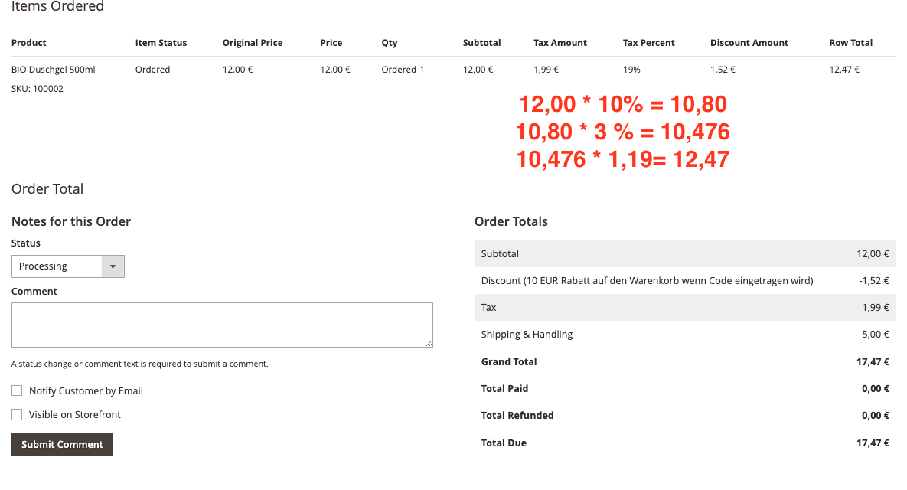The image size is (907, 490).
Task: Check Visible on Storefront
Action: [x=16, y=414]
